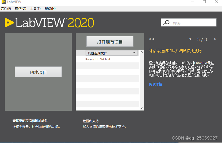Click the magnifier search icon
Screen dimensions: 222x143
[x=166, y=22]
